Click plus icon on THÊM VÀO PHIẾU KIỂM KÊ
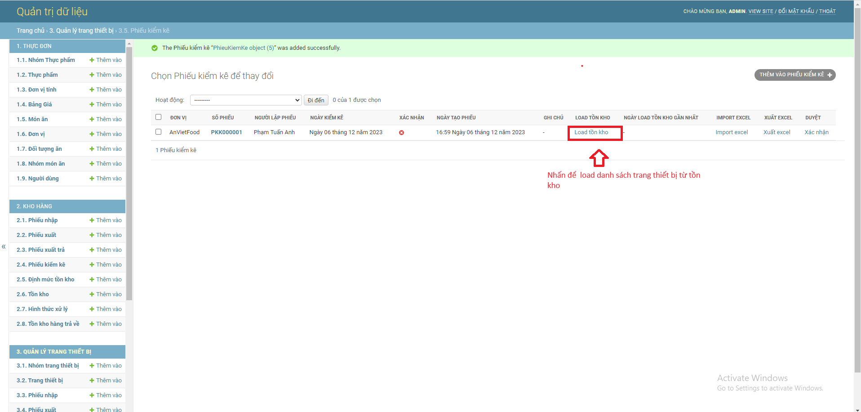This screenshot has height=412, width=861. click(830, 75)
